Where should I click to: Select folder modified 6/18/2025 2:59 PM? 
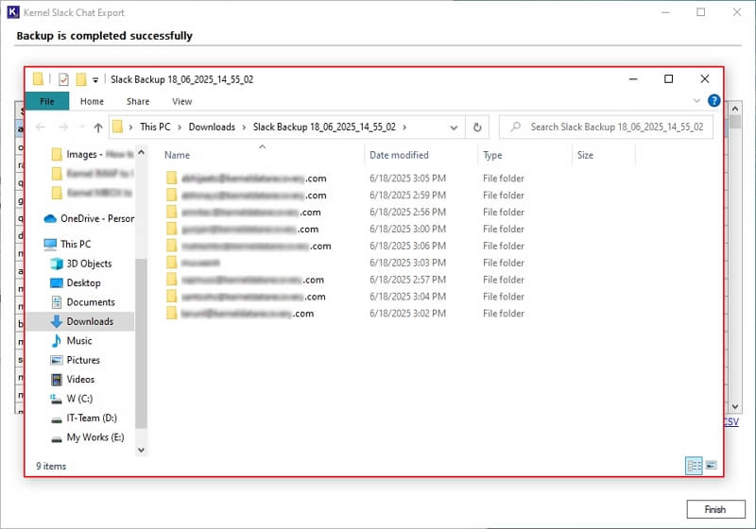click(x=345, y=196)
